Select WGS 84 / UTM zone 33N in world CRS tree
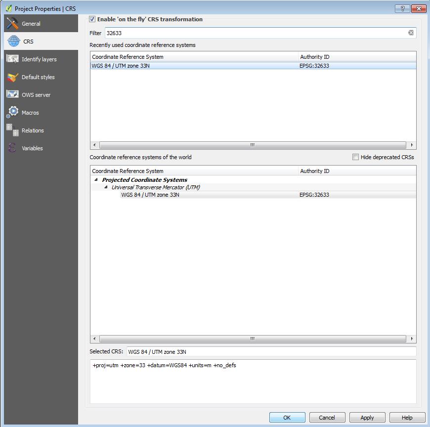Viewport: 430px width, 427px height. click(x=150, y=195)
